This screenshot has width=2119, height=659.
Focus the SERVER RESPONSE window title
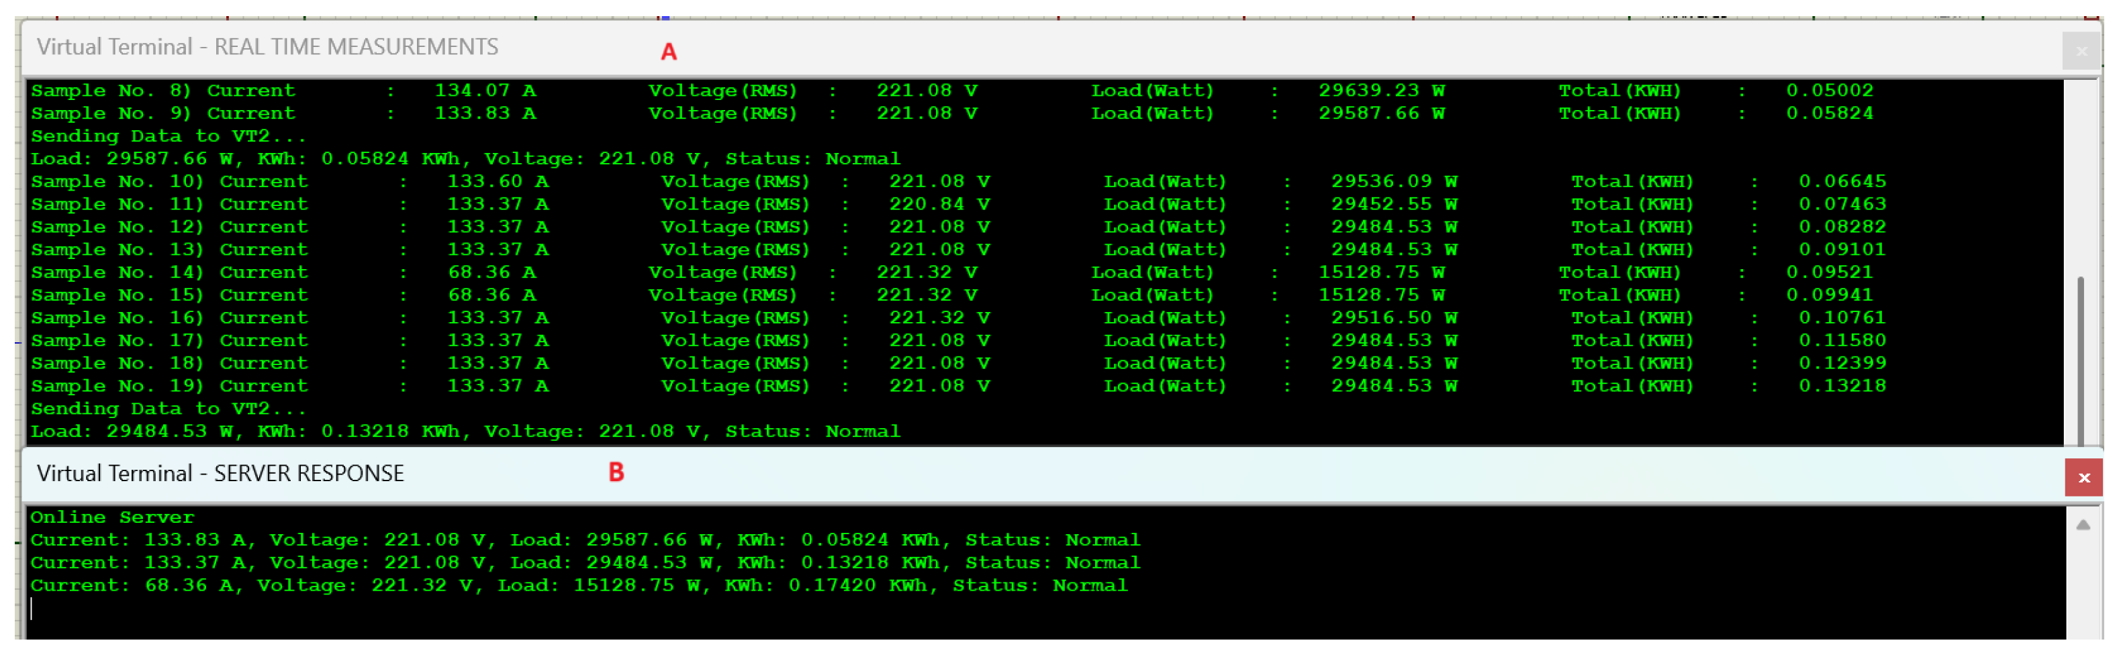[x=220, y=473]
